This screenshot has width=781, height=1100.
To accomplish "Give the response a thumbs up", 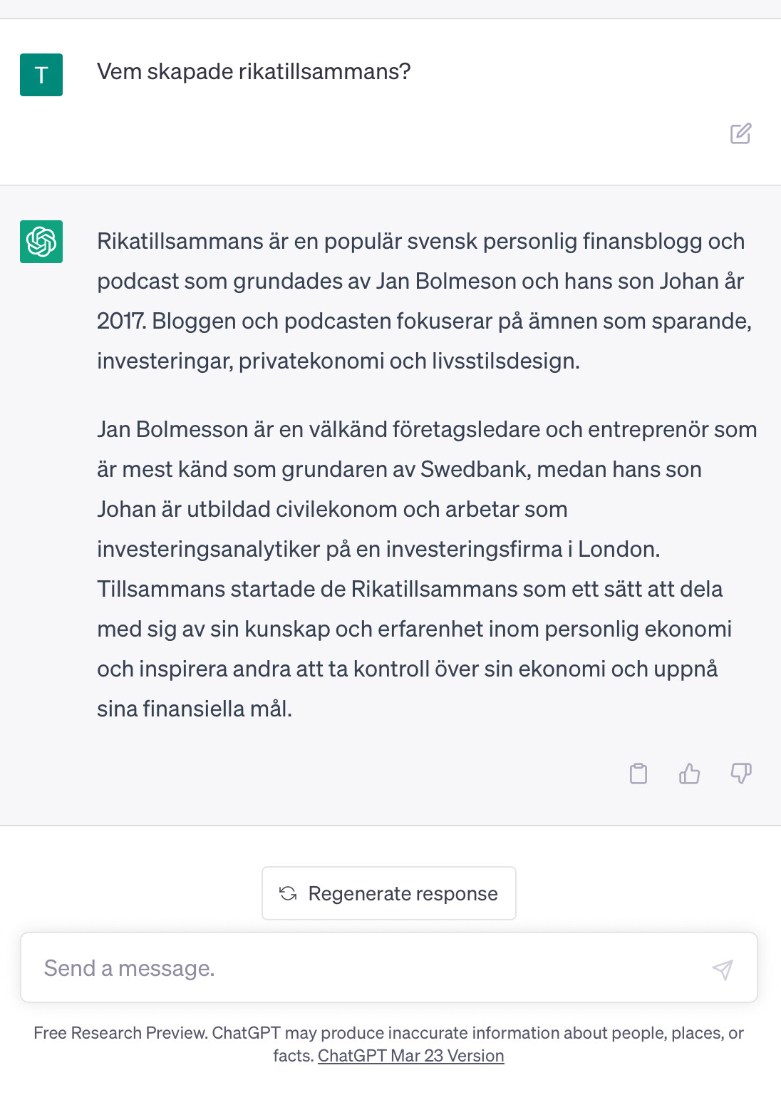I will 689,773.
